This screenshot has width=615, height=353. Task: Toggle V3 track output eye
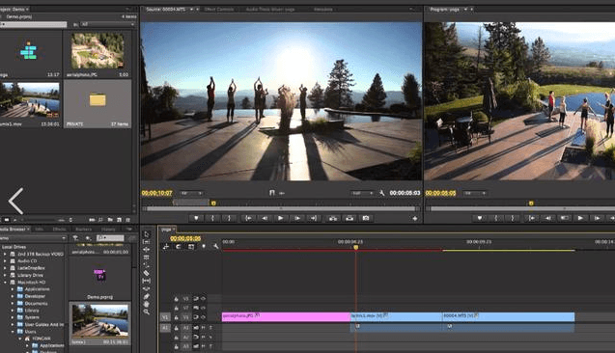[x=203, y=299]
